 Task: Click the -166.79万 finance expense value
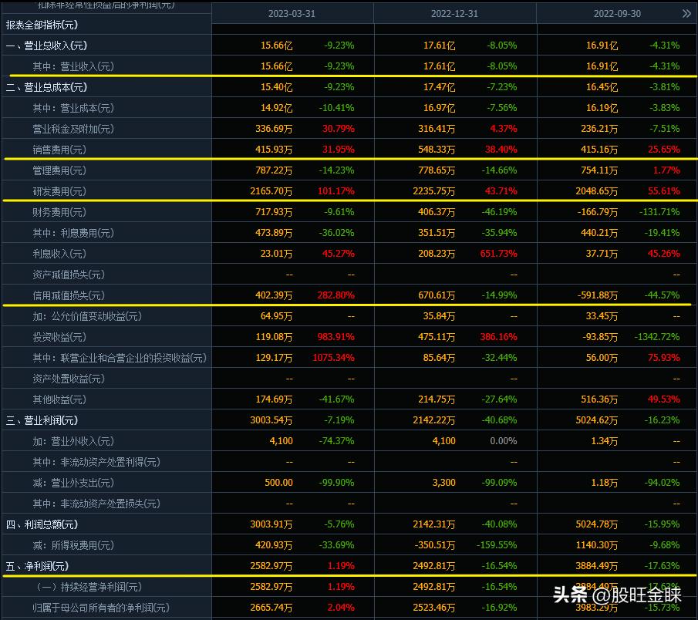coord(598,212)
